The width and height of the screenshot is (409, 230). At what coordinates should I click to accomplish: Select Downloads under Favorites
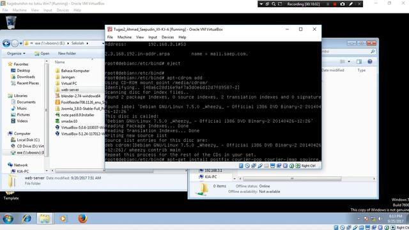coord(23,77)
